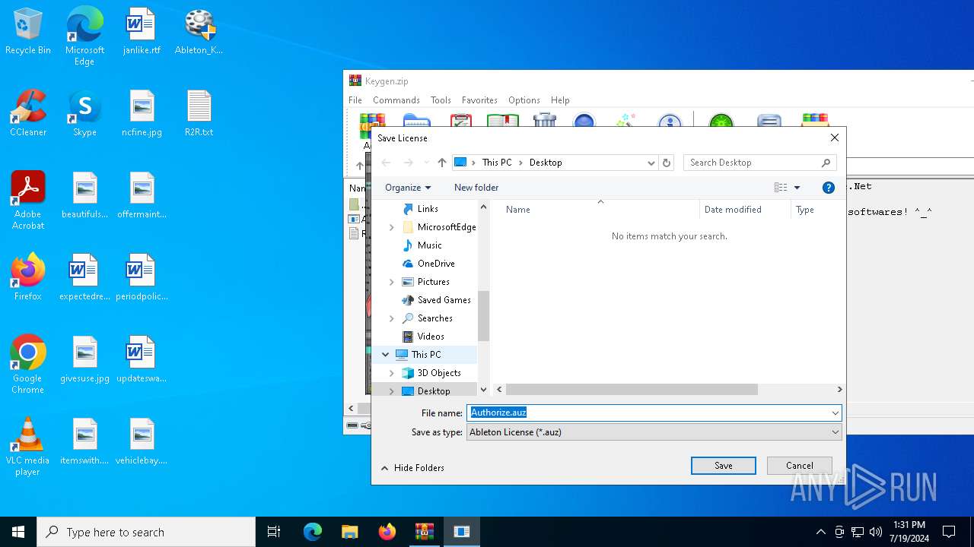
Task: Click the Cancel button
Action: click(x=800, y=466)
